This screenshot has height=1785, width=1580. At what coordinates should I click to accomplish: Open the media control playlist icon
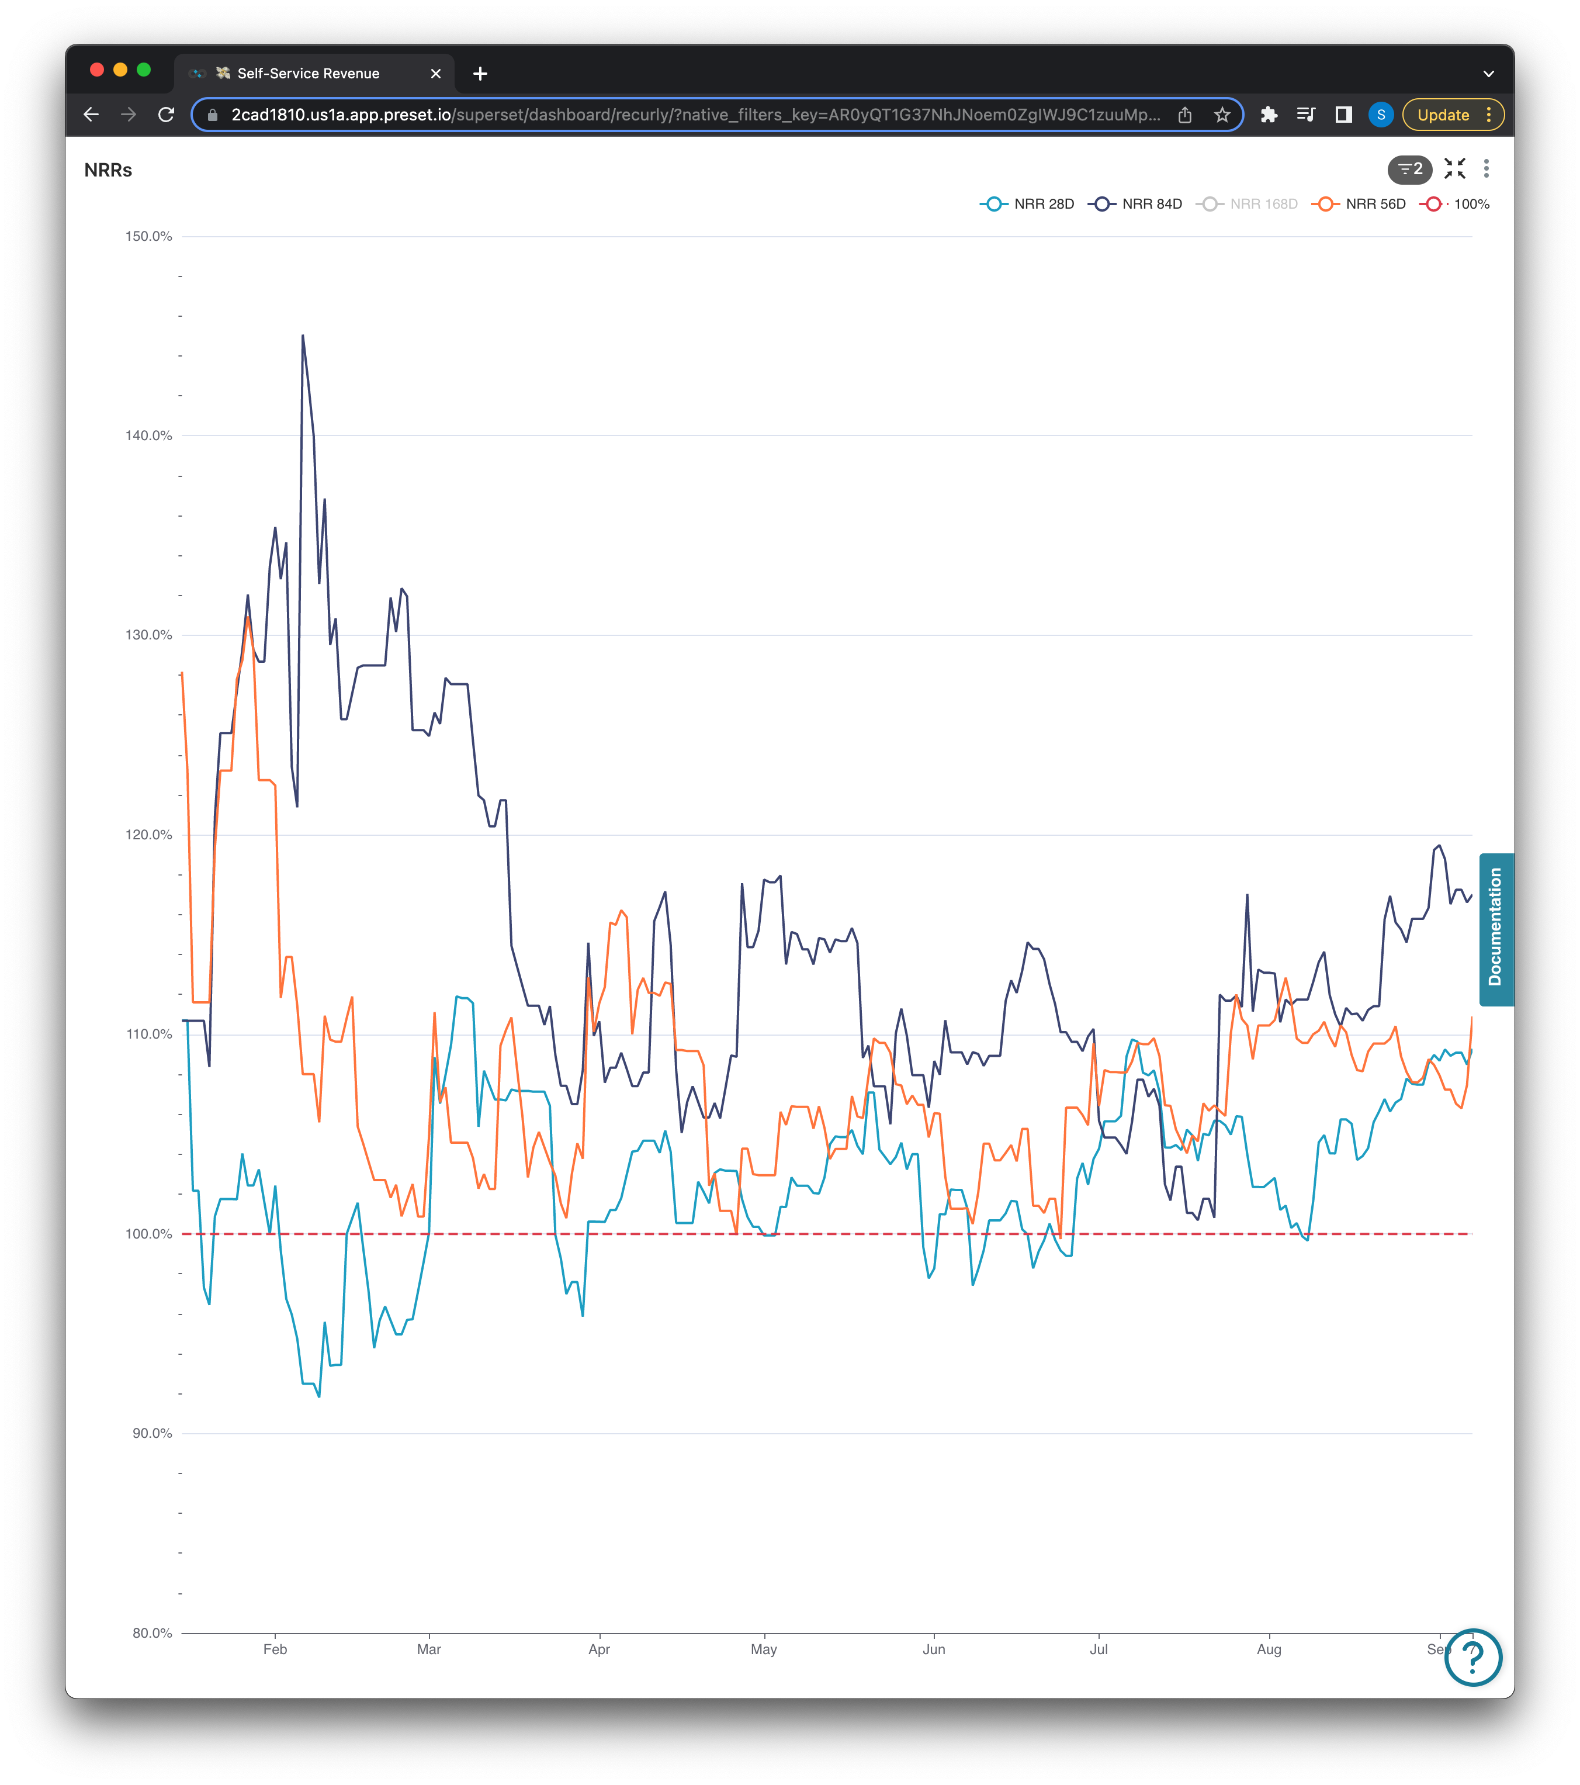tap(1306, 115)
